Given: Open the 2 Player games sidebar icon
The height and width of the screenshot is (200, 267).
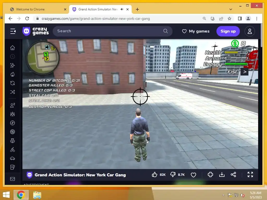Looking at the screenshot, I should coord(13,105).
